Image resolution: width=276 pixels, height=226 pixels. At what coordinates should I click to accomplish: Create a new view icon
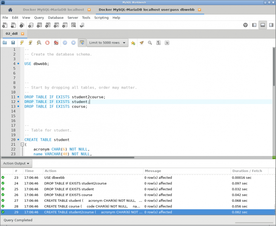click(x=48, y=25)
